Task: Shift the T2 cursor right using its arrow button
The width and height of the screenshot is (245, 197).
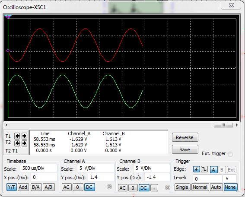Action: (x=24, y=143)
